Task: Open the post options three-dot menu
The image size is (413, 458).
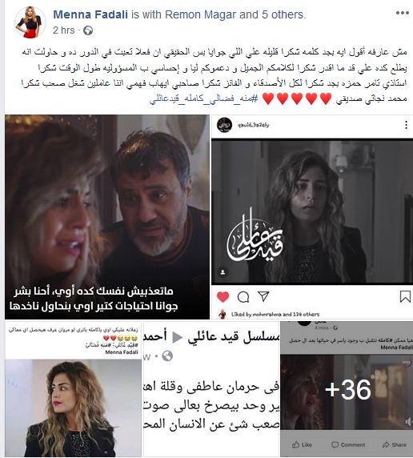Action: pos(402,13)
